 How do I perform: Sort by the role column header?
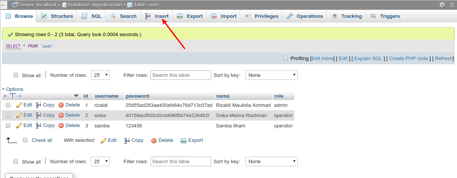point(279,96)
